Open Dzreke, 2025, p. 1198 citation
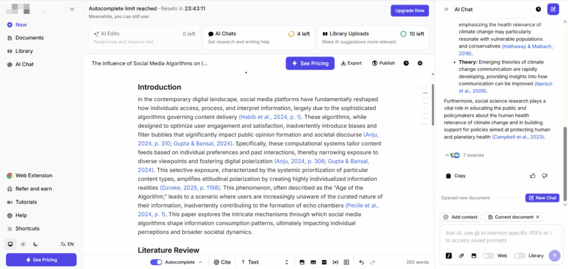This screenshot has width=568, height=269. click(191, 188)
